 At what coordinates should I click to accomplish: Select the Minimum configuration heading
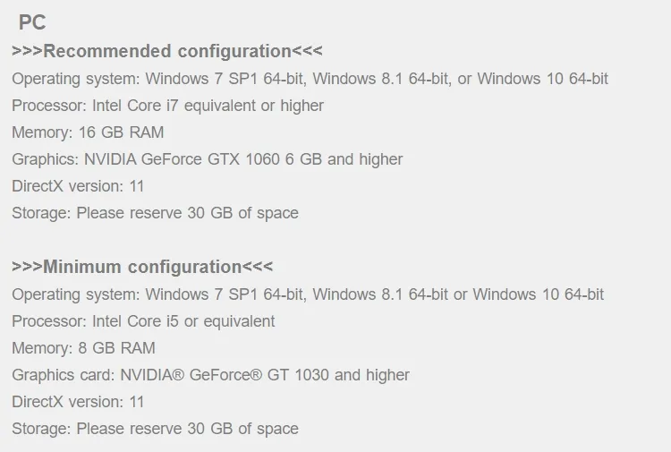coord(142,267)
